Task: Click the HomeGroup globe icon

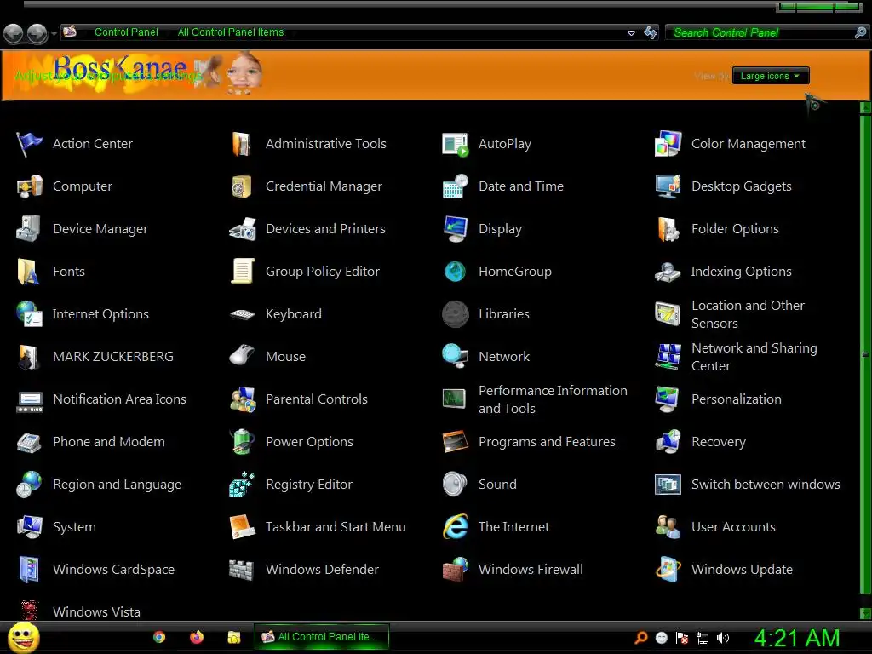Action: 455,272
